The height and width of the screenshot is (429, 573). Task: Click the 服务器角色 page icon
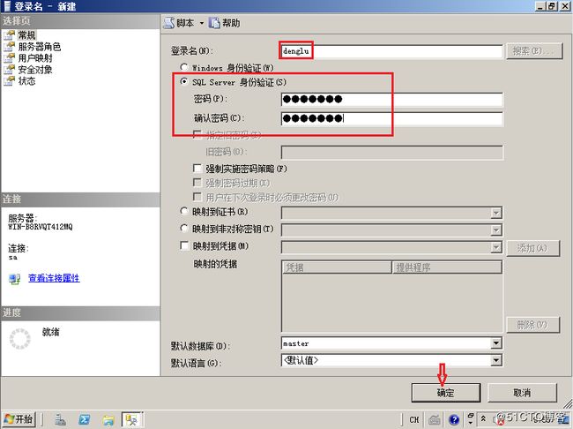(x=9, y=47)
